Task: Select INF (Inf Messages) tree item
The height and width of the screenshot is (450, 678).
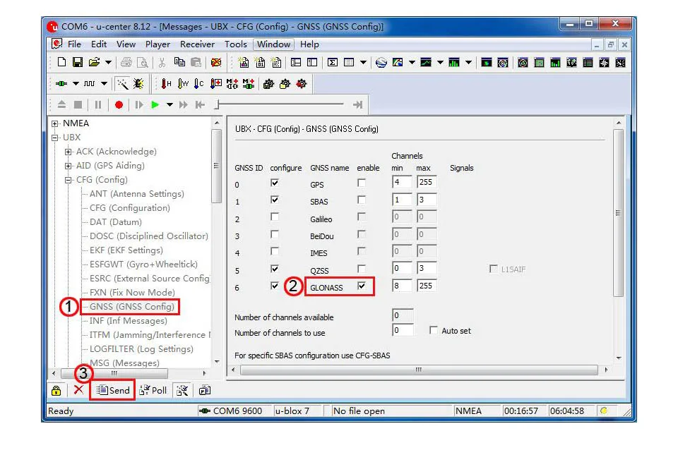Action: click(x=128, y=321)
